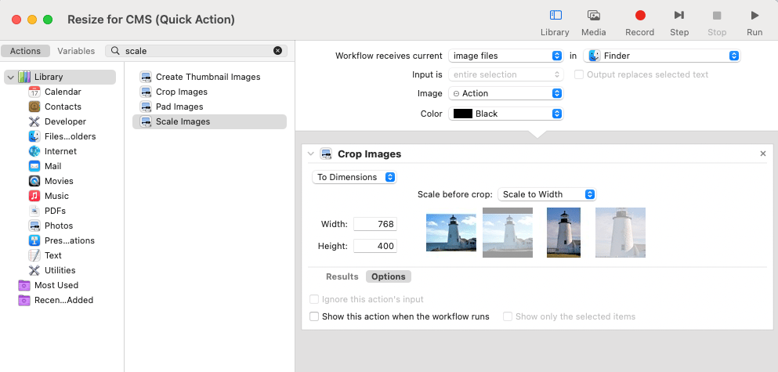Select the PDFs category icon

(x=34, y=211)
